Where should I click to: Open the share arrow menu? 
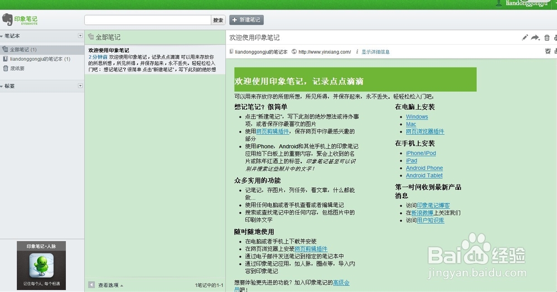(535, 38)
